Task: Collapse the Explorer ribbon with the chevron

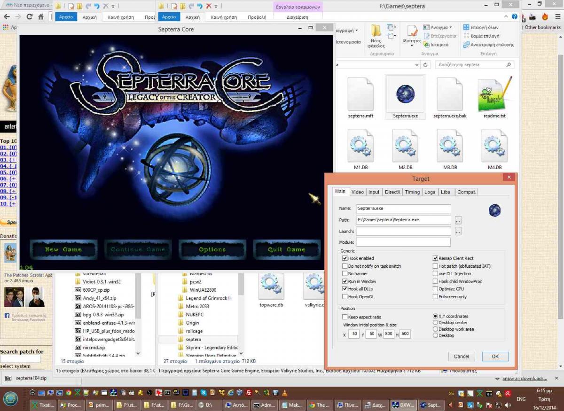Action: coord(506,16)
